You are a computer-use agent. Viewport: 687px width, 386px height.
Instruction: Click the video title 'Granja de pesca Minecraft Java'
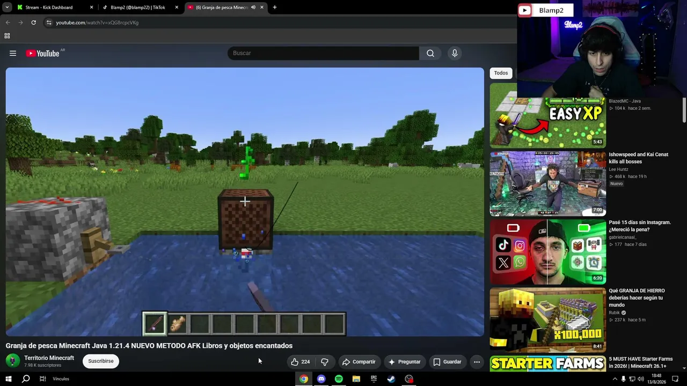coord(149,346)
